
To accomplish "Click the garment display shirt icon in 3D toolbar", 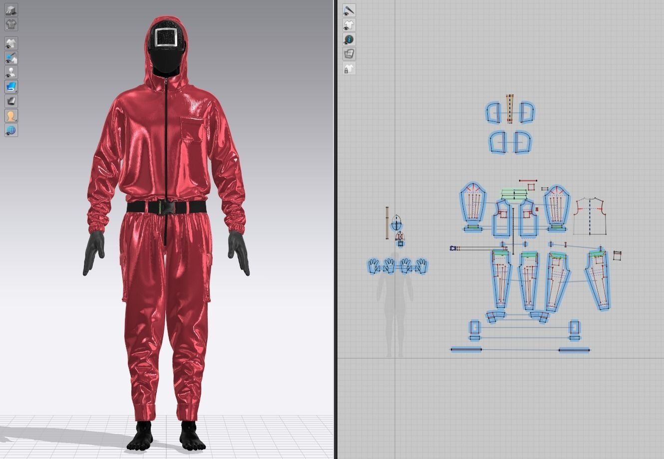I will (x=11, y=24).
